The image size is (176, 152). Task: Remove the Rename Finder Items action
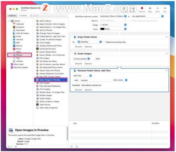[167, 71]
